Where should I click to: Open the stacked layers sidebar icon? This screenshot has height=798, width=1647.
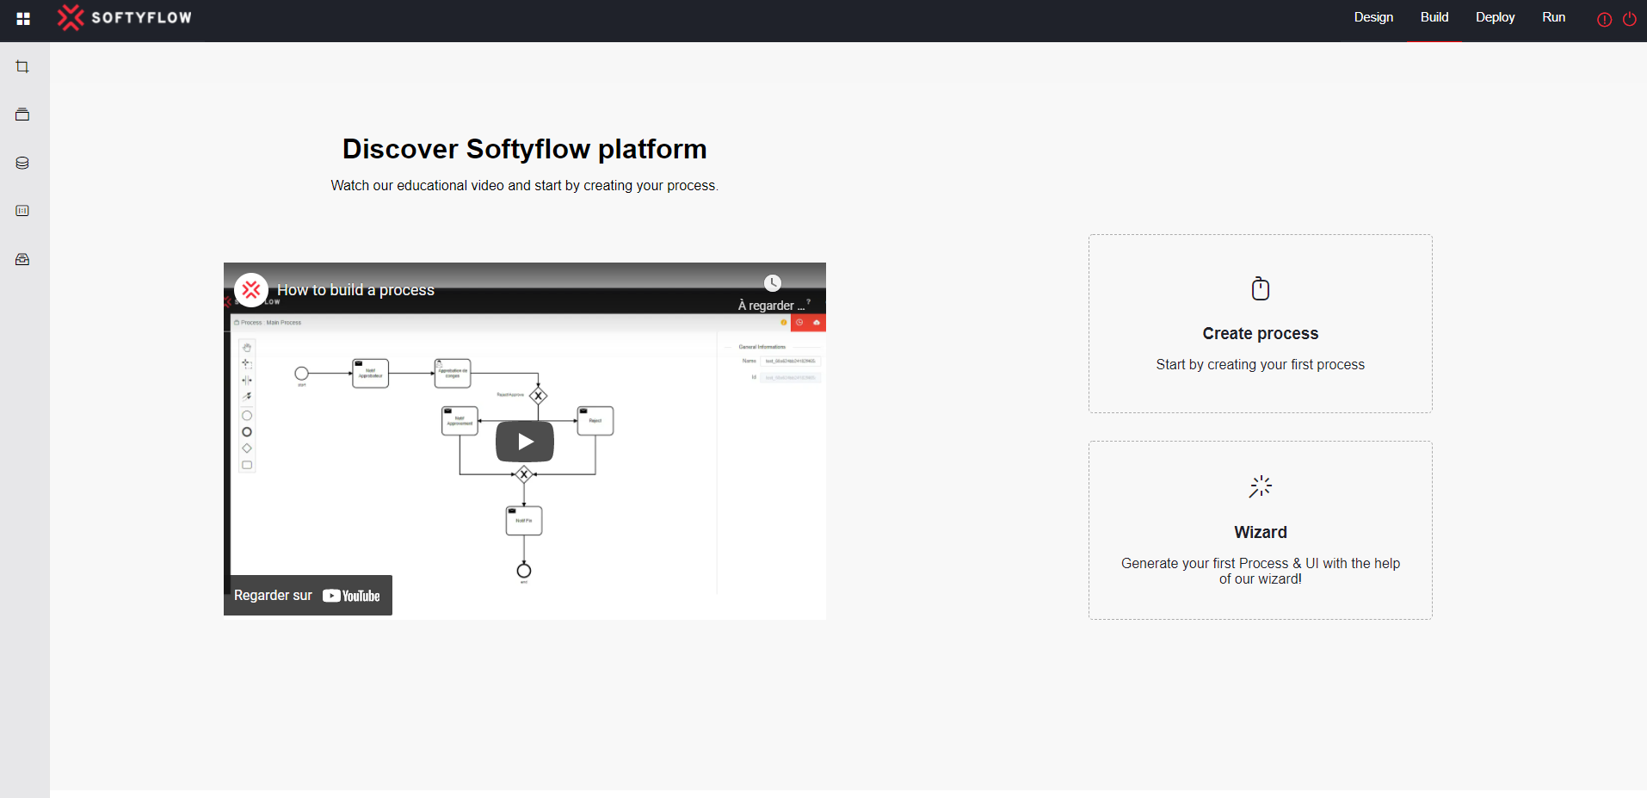[22, 114]
